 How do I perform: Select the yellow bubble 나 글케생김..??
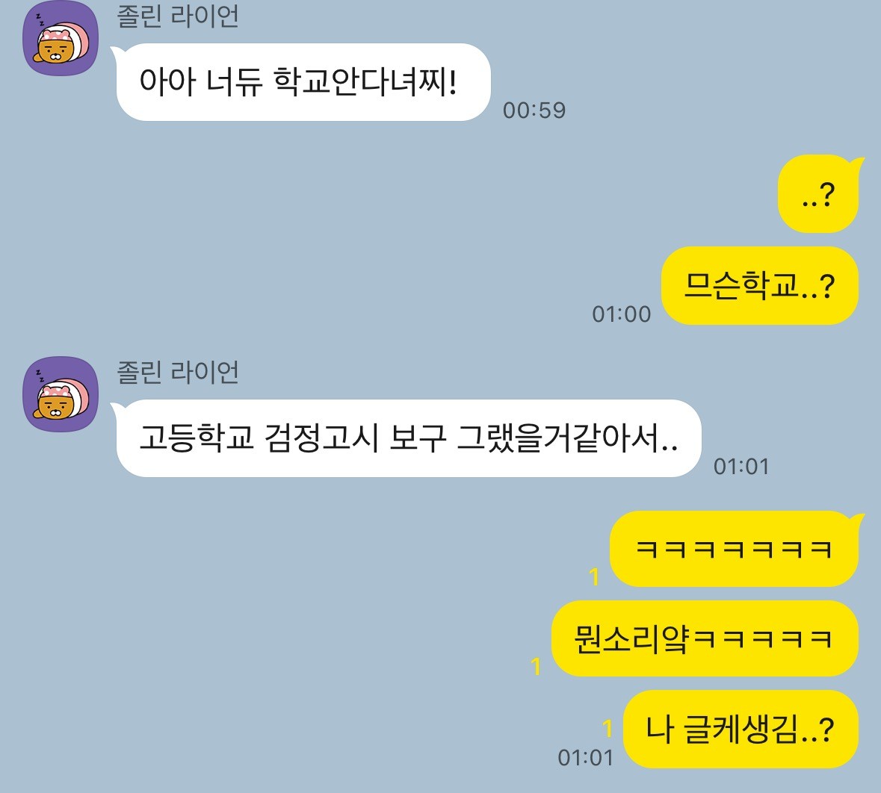(741, 729)
